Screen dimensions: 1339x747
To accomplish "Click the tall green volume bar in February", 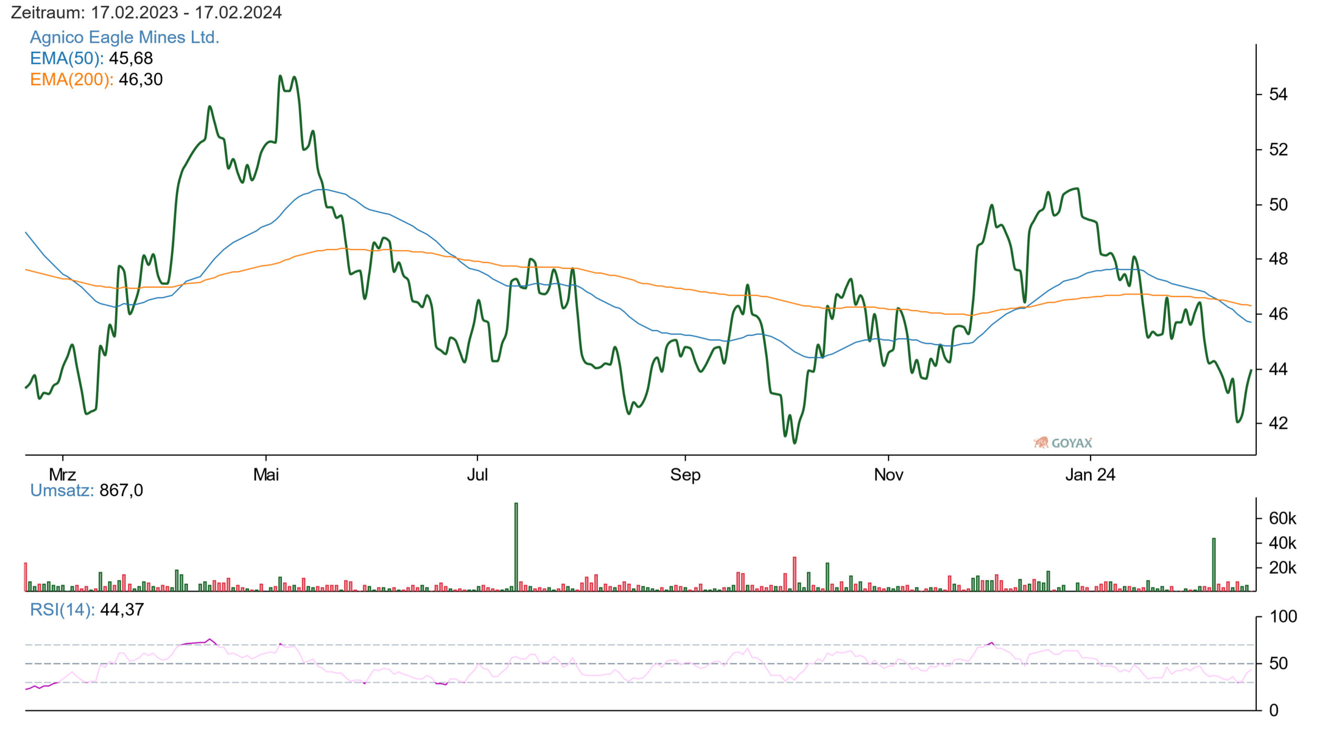I will click(1213, 565).
